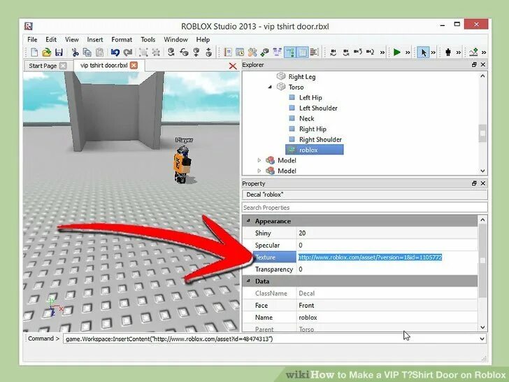Click the New file icon

(x=34, y=52)
